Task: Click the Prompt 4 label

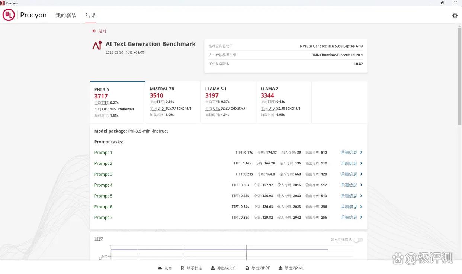Action: pos(103,185)
